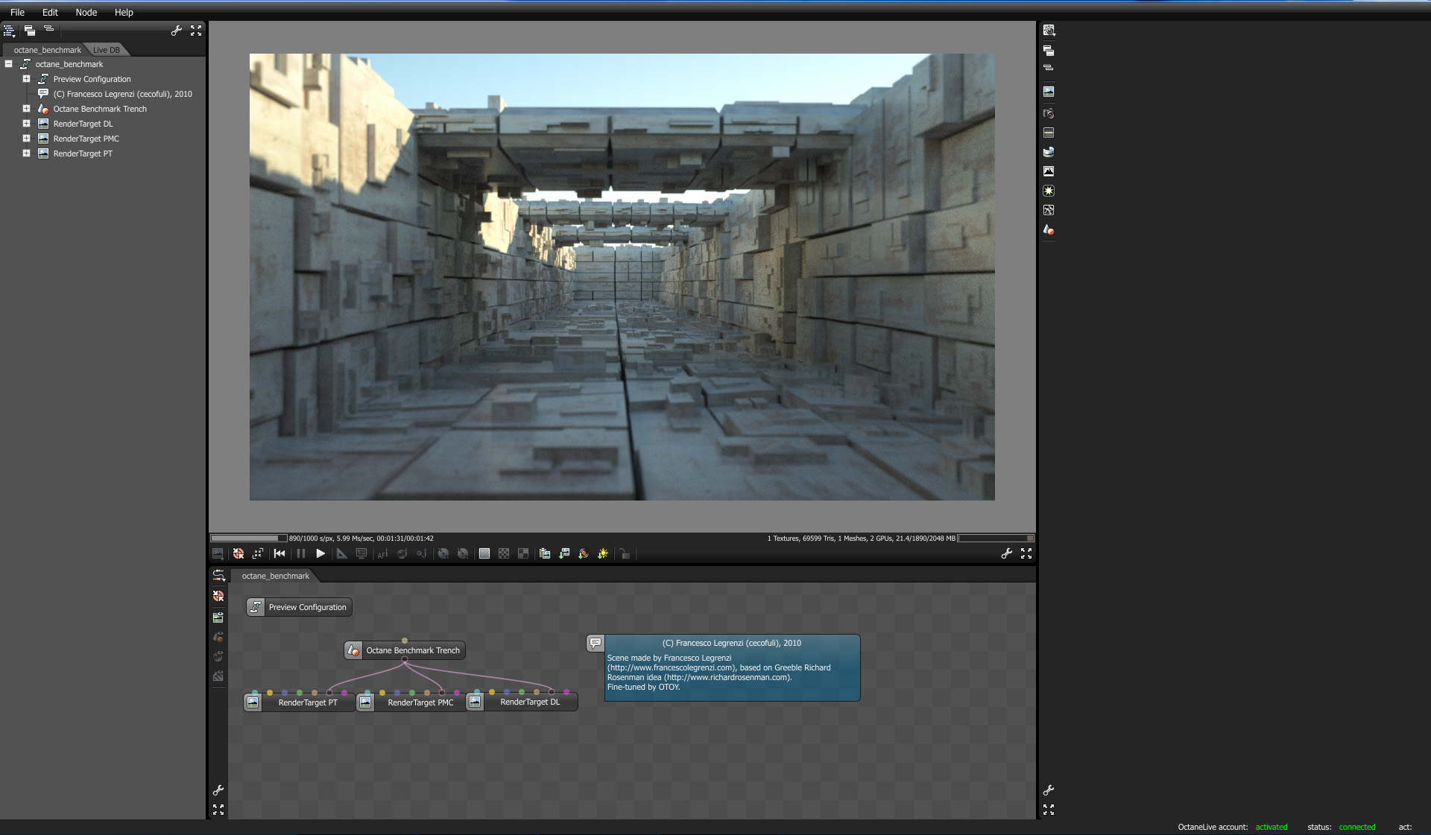Viewport: 1431px width, 835px height.
Task: Switch to the Live DB tab
Action: click(x=106, y=50)
